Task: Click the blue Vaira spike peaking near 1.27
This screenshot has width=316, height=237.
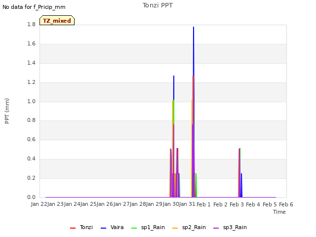Action: click(174, 87)
